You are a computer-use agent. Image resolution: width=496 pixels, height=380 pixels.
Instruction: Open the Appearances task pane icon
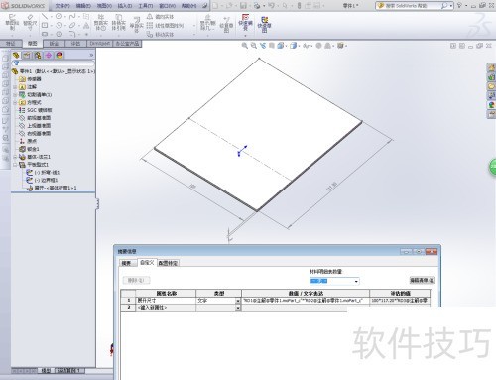pyautogui.click(x=491, y=105)
